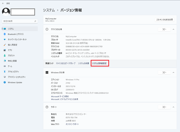The width and height of the screenshot is (180, 132).
Task: Open 時刻と言語 settings
Action: [x=12, y=61]
